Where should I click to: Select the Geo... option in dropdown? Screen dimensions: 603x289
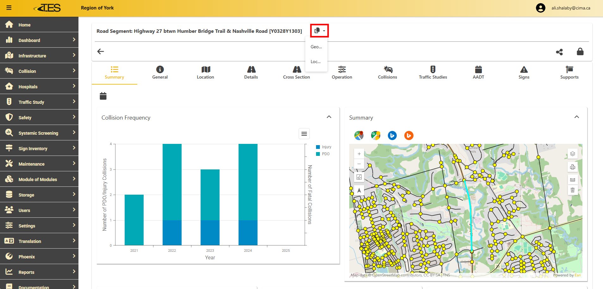click(316, 47)
